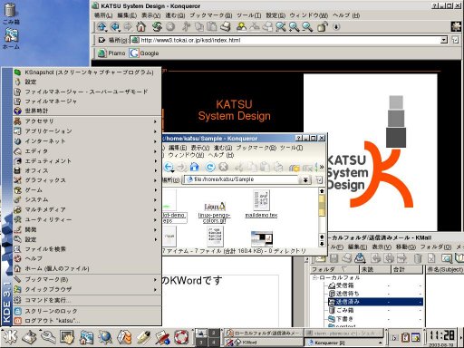
Task: Open the K menu button on the panel
Action: click(x=10, y=336)
